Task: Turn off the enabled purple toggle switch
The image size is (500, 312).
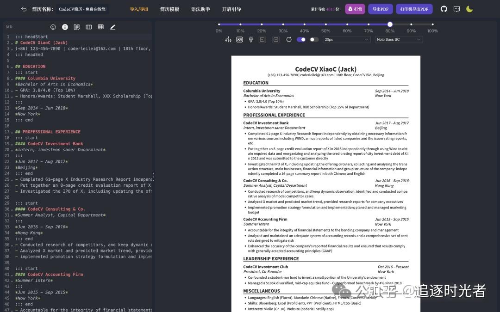Action: (x=302, y=39)
